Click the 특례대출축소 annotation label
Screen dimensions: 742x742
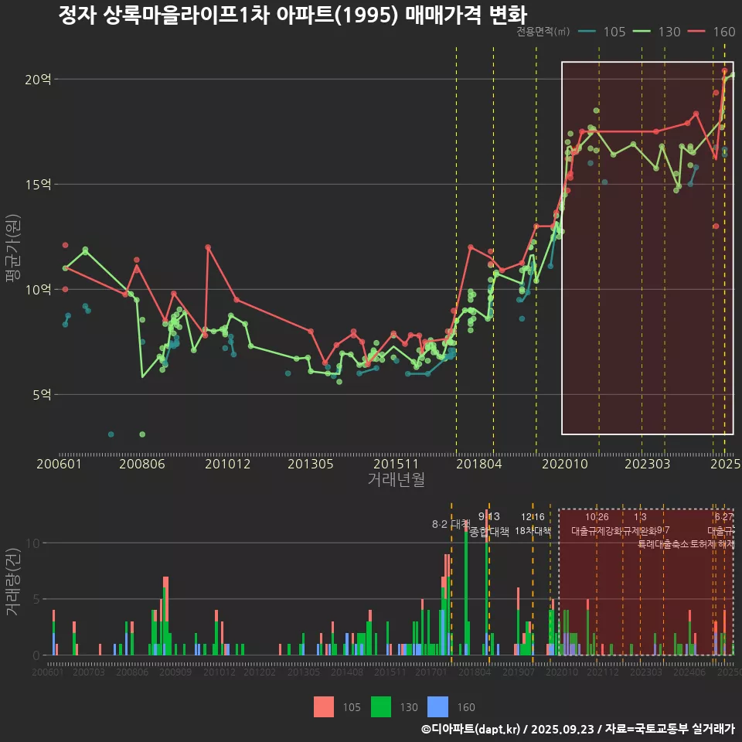tap(662, 544)
